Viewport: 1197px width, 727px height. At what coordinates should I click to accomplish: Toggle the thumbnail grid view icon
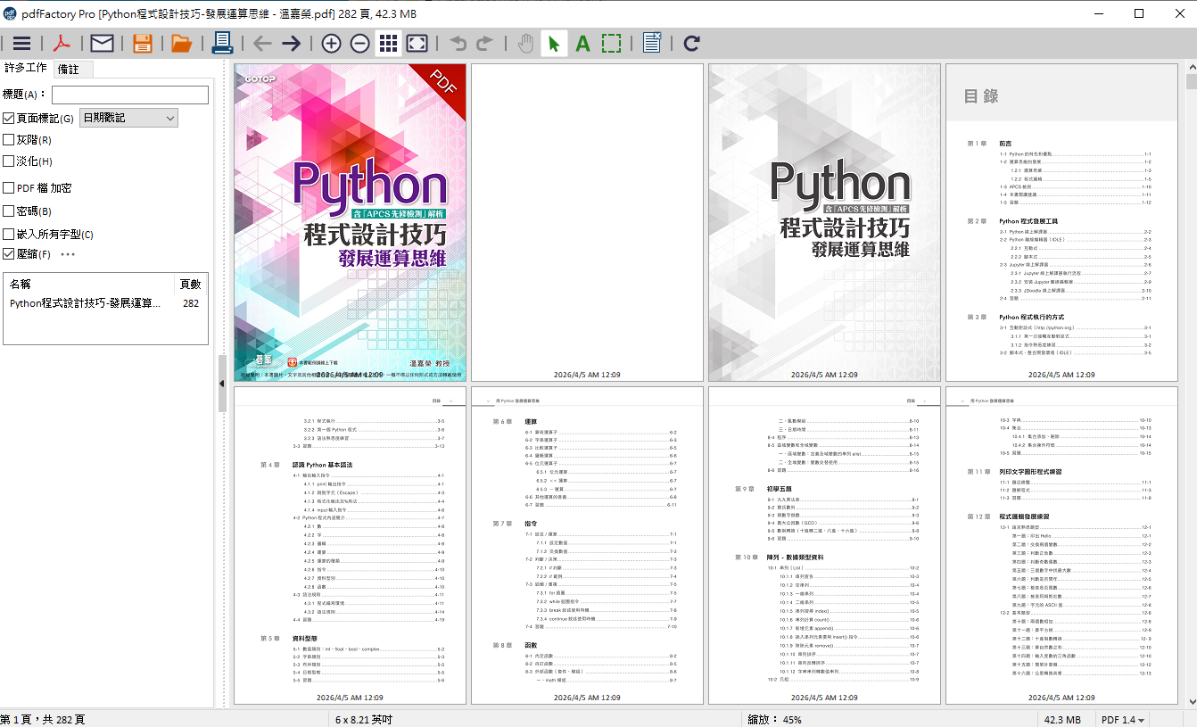click(x=388, y=43)
